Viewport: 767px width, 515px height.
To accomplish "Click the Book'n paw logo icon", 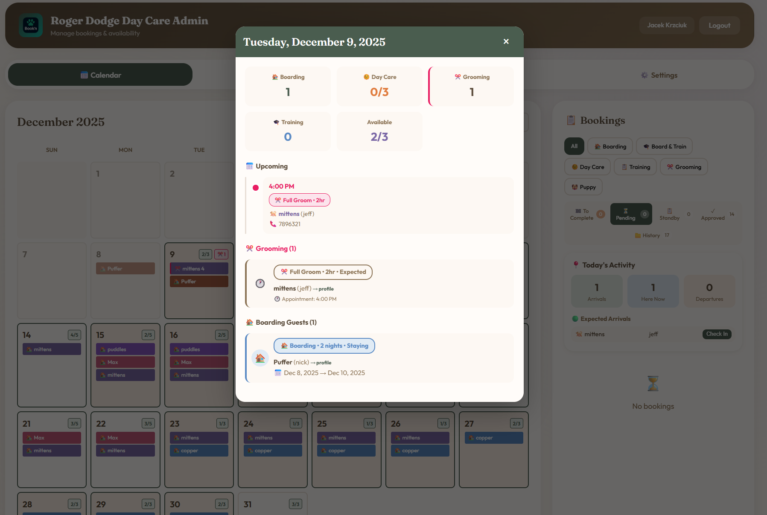I will (31, 25).
